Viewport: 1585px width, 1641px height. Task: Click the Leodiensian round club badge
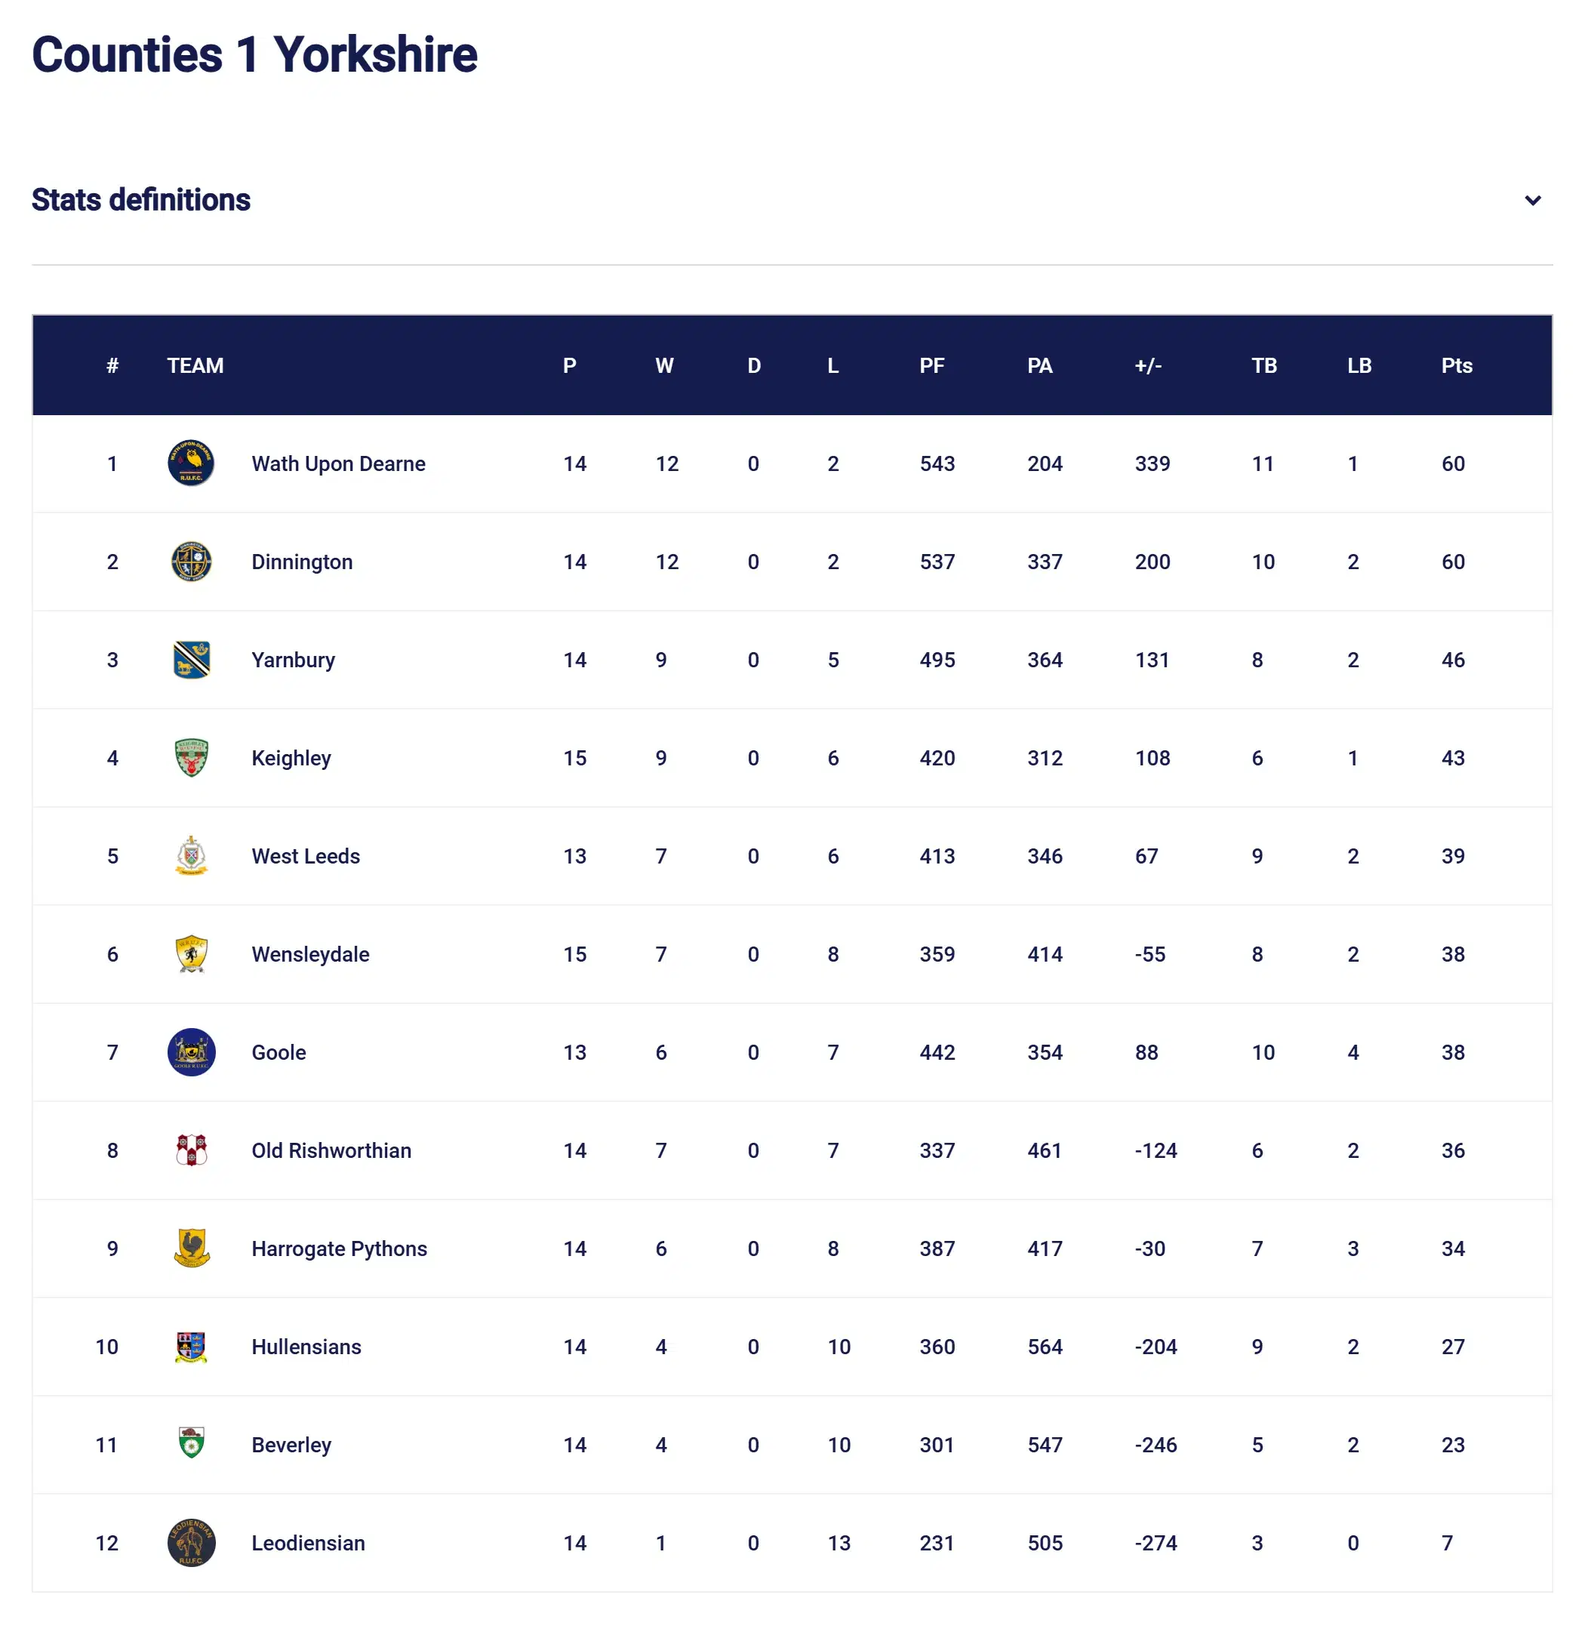(191, 1541)
